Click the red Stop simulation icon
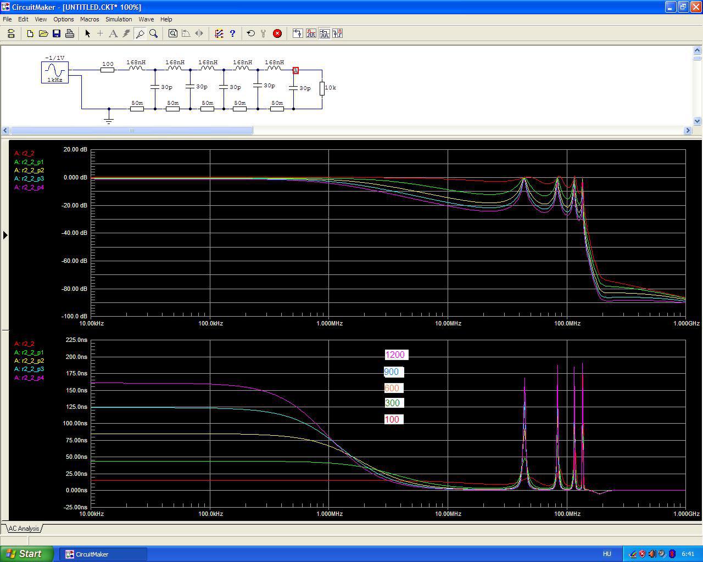This screenshot has height=562, width=703. pos(277,33)
